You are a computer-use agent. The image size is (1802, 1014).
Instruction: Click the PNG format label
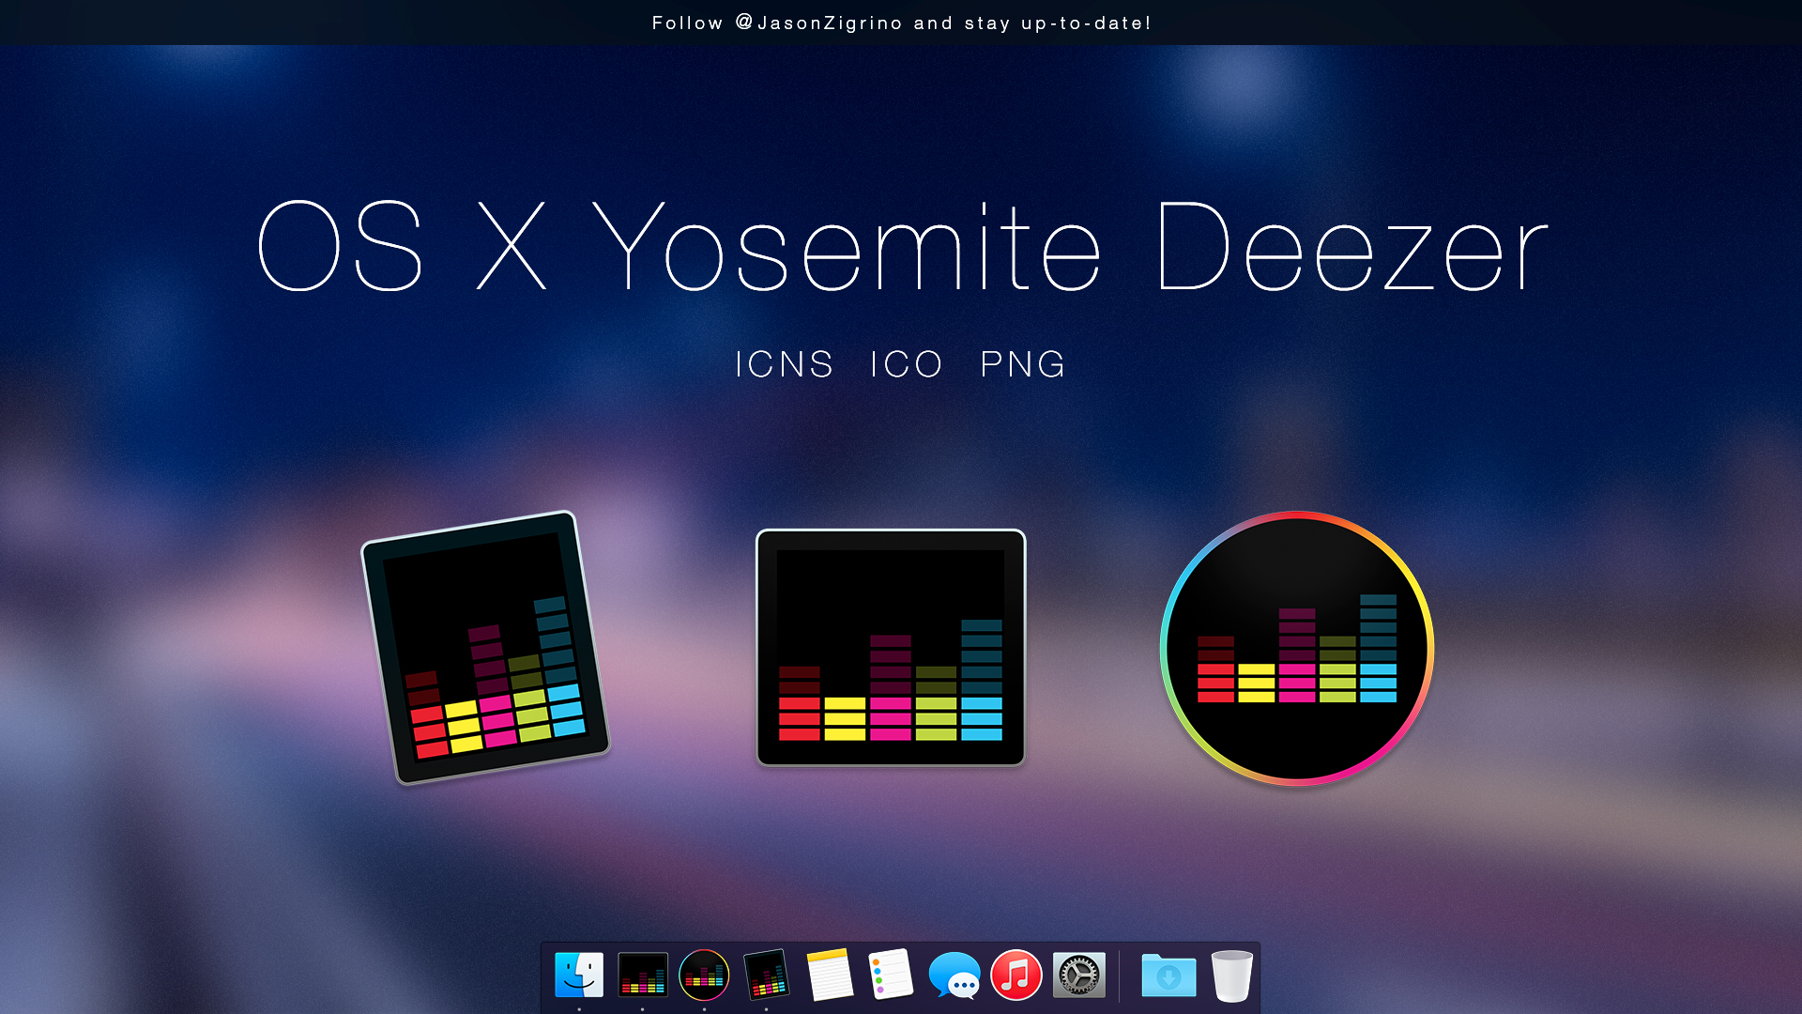pyautogui.click(x=1023, y=364)
